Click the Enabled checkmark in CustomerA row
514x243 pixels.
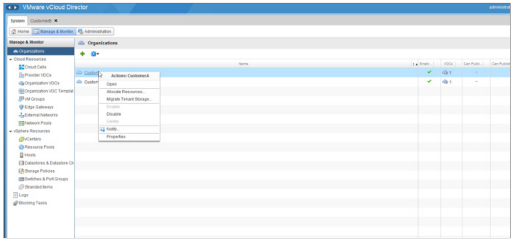point(429,72)
